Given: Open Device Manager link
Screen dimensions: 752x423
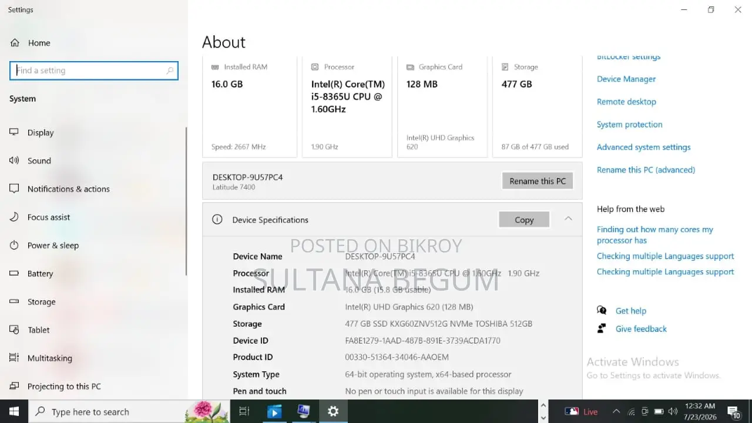Looking at the screenshot, I should [x=626, y=79].
